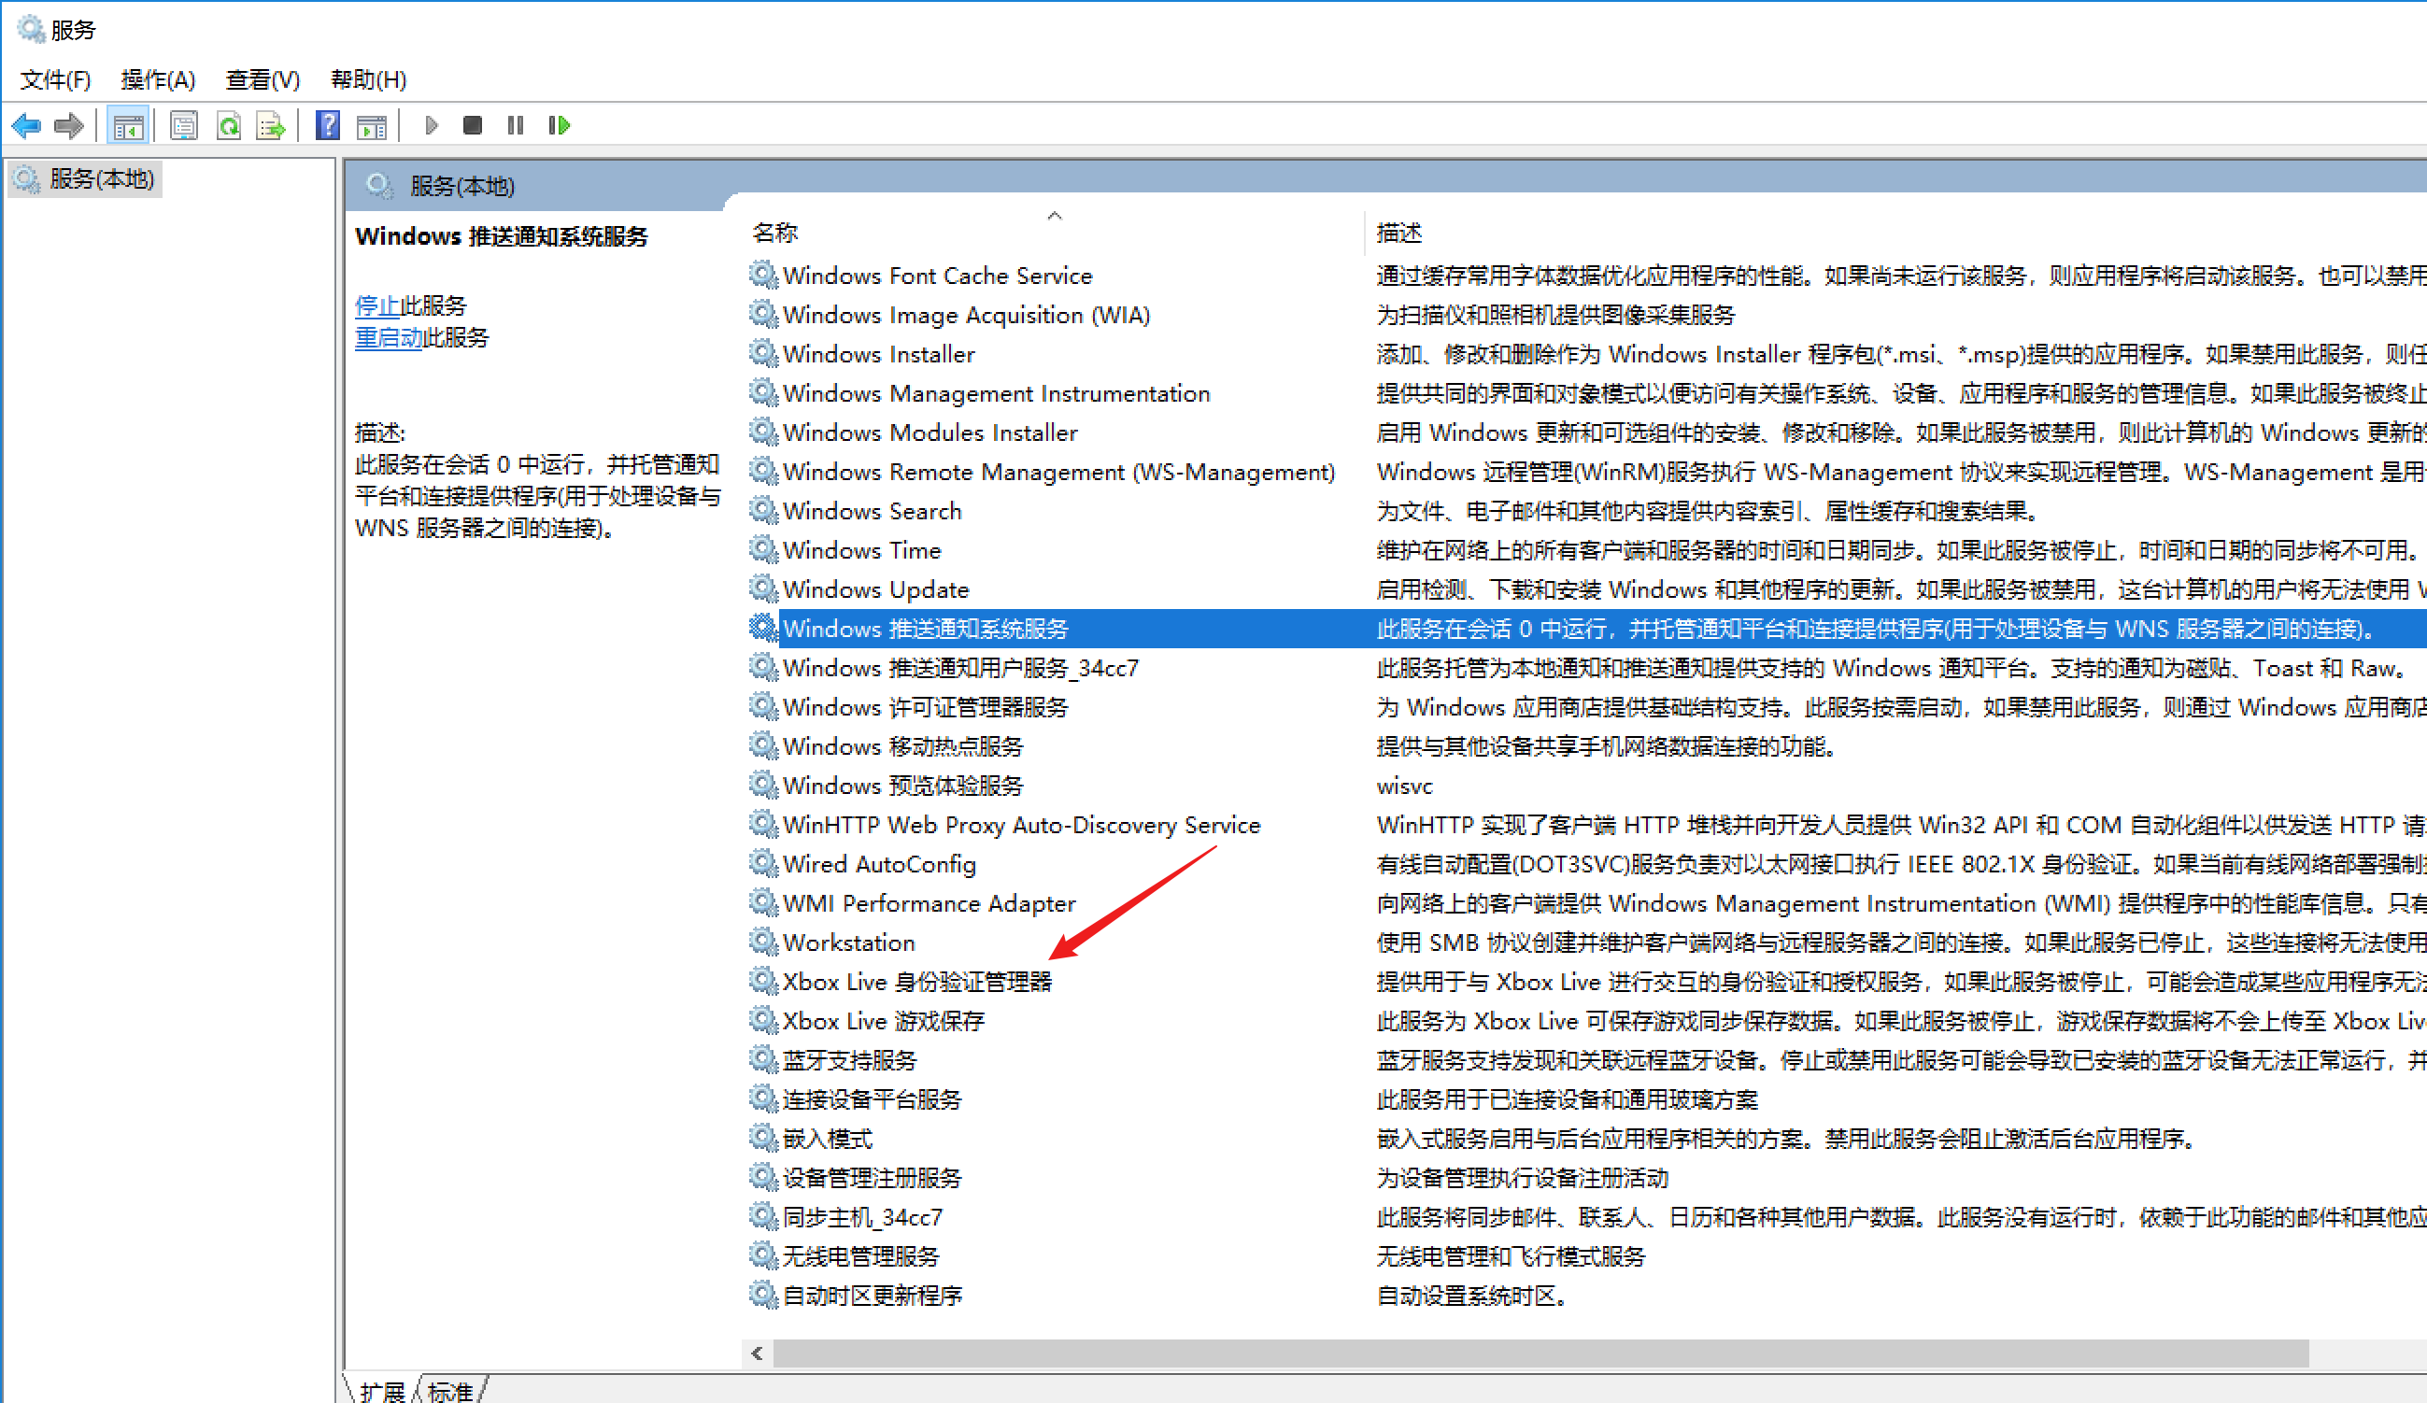The image size is (2427, 1403).
Task: Click the 停止 link to stop service
Action: (x=376, y=306)
